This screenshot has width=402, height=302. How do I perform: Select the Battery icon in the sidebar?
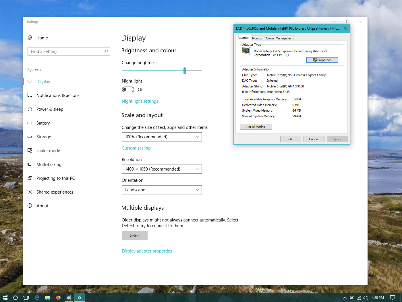point(30,123)
